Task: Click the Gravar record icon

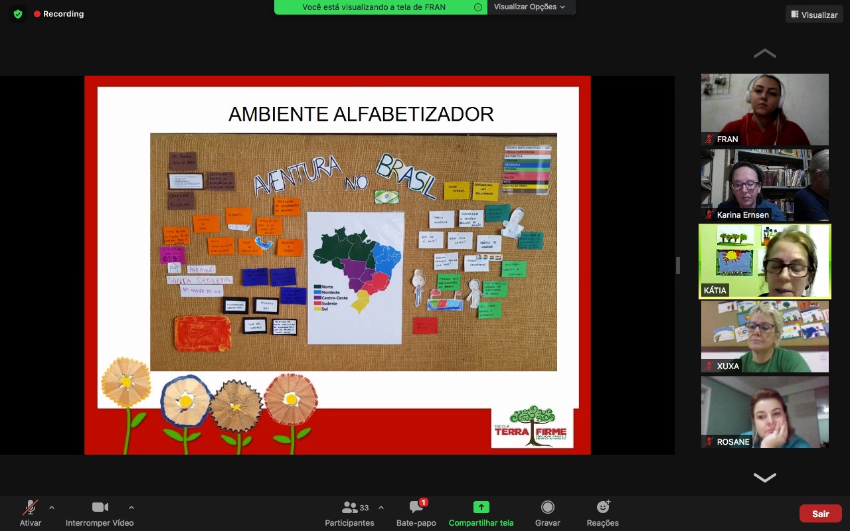Action: [548, 508]
